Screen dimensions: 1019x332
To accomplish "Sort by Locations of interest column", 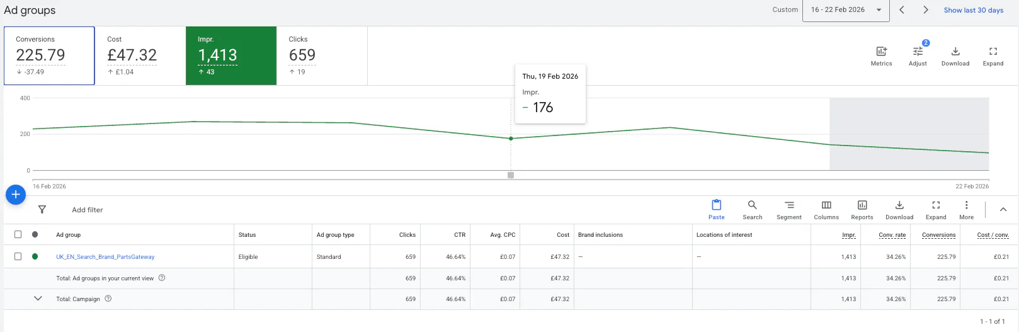I will (x=724, y=235).
